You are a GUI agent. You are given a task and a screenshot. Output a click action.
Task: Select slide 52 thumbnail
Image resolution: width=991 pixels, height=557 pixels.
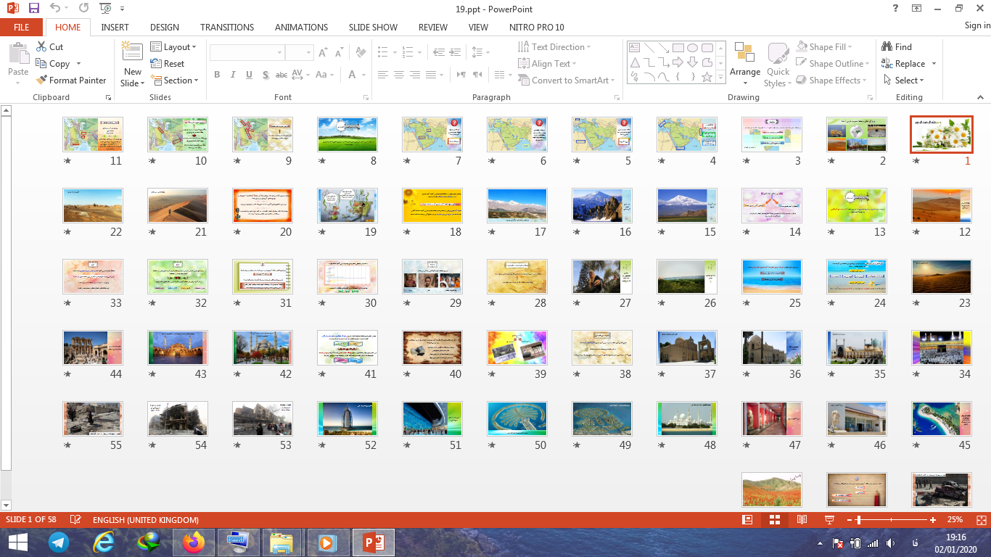(348, 418)
